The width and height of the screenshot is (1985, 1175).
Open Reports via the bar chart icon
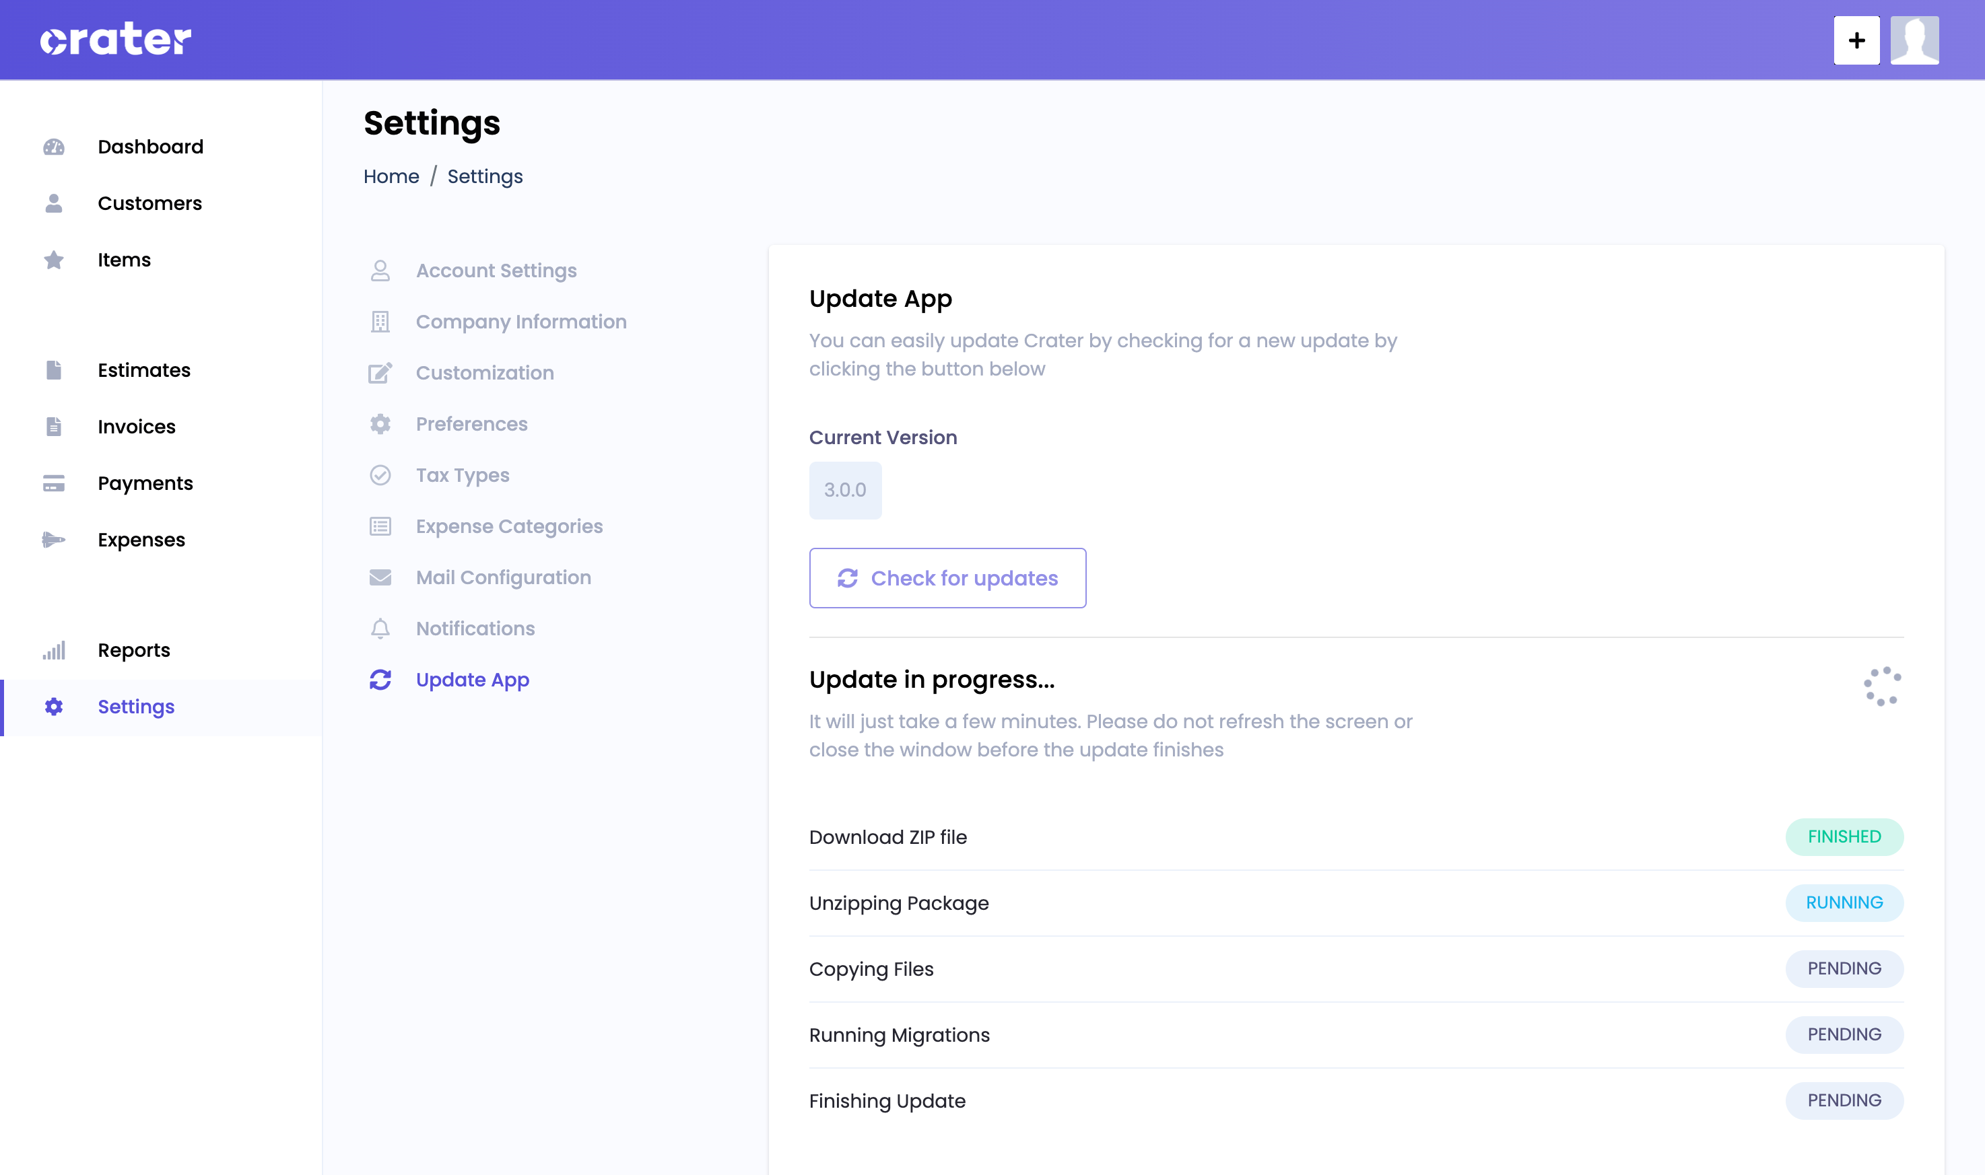coord(53,650)
